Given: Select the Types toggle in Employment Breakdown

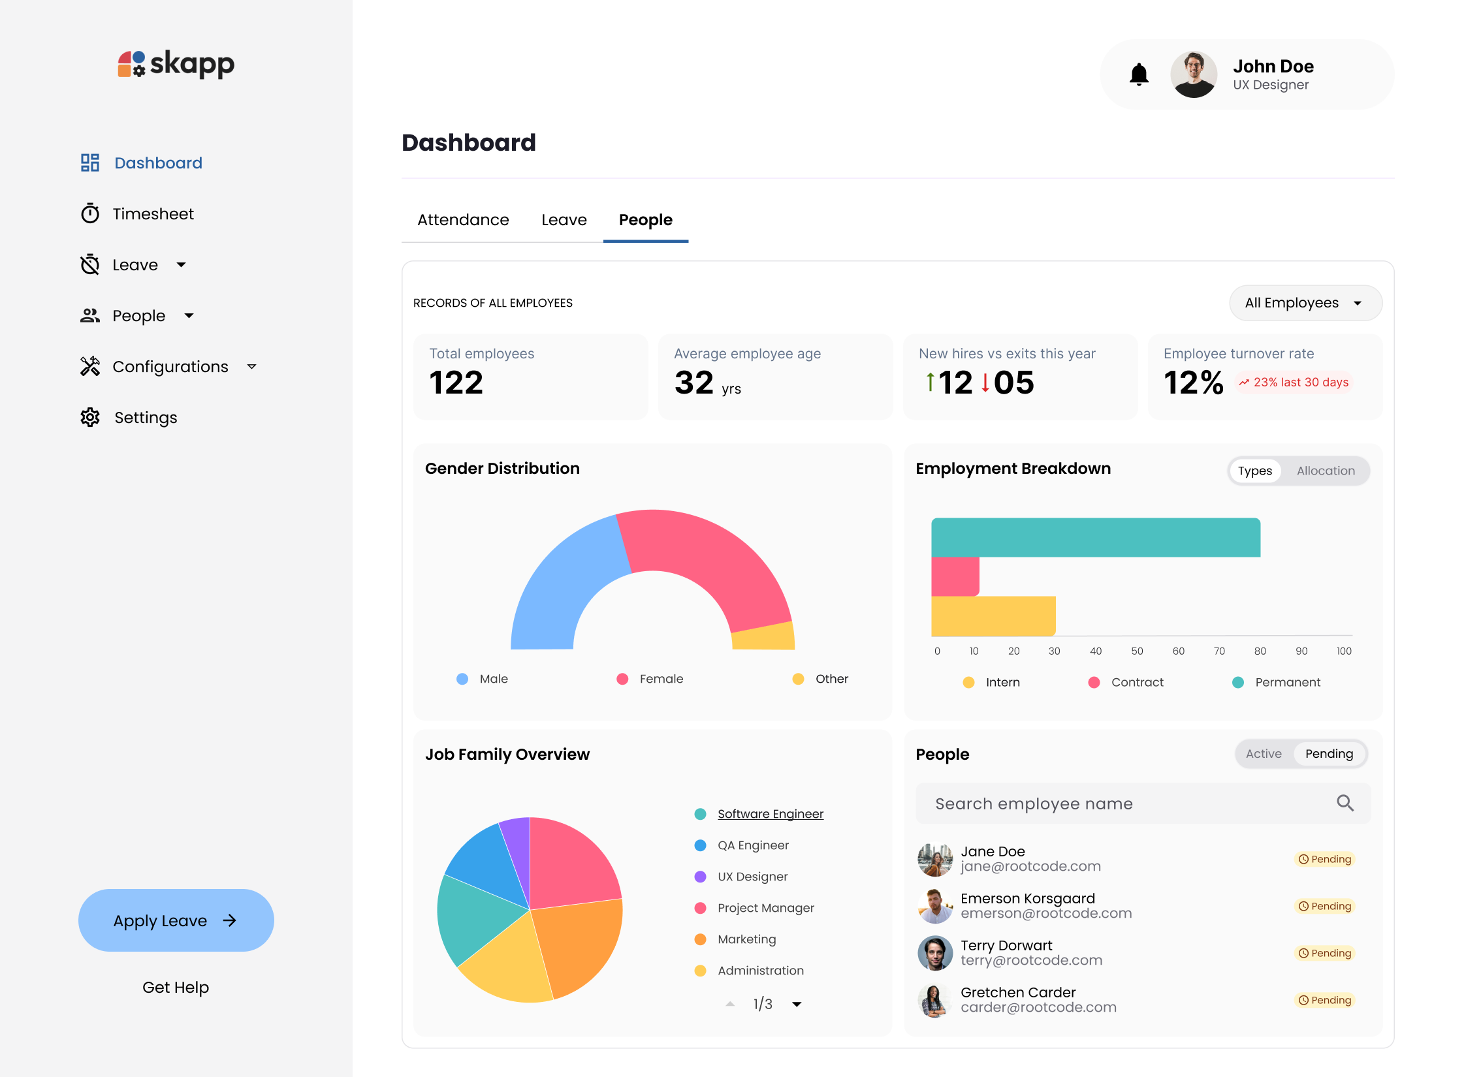Looking at the screenshot, I should point(1254,471).
